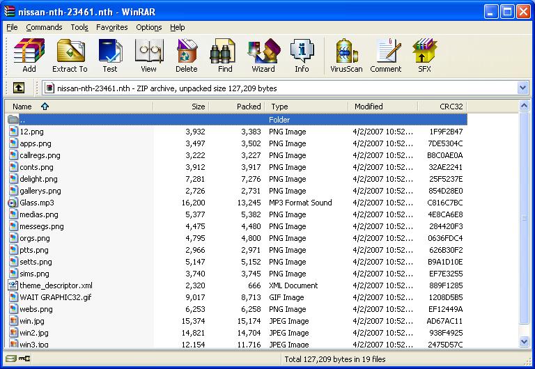
Task: Click the packed size value 666
Action: [x=254, y=285]
